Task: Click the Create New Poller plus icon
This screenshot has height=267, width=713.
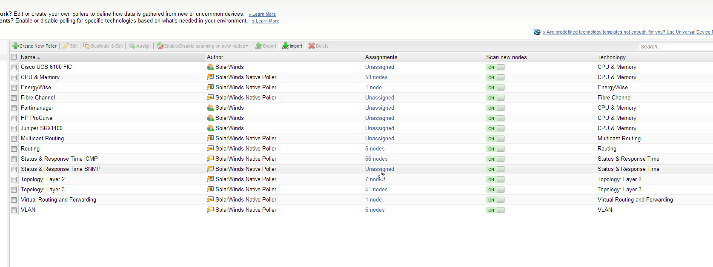Action: point(15,46)
